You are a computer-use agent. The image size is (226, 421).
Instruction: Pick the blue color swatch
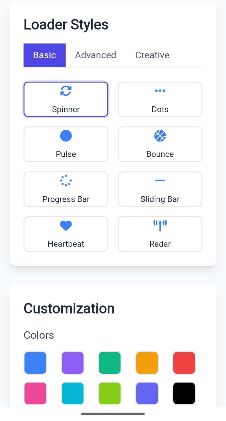35,363
